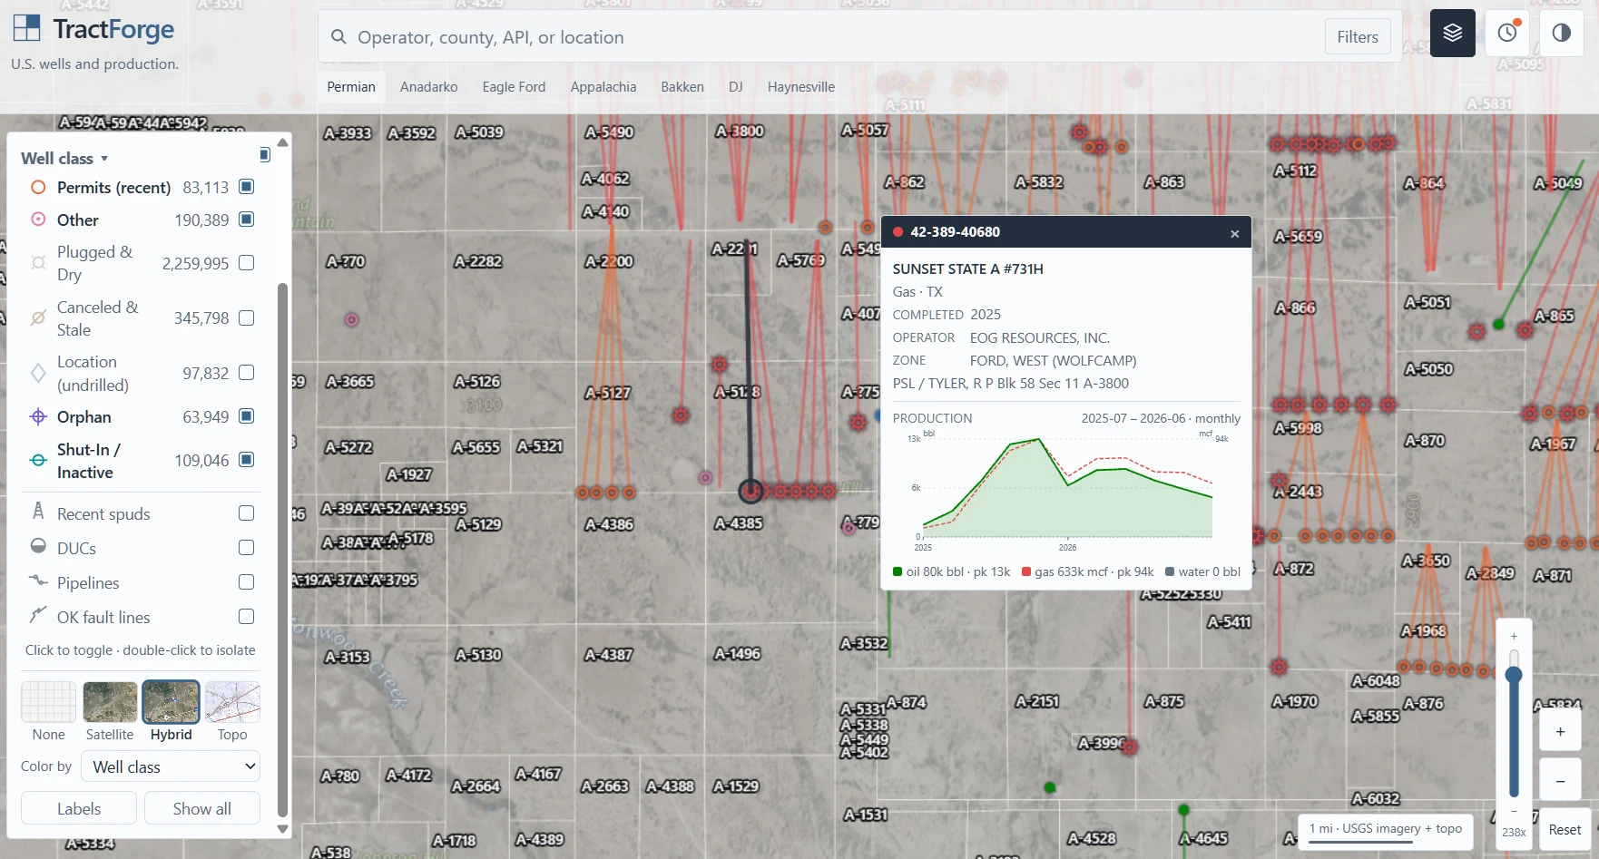The width and height of the screenshot is (1599, 859).
Task: Open the Color by Well class dropdown
Action: tap(171, 766)
